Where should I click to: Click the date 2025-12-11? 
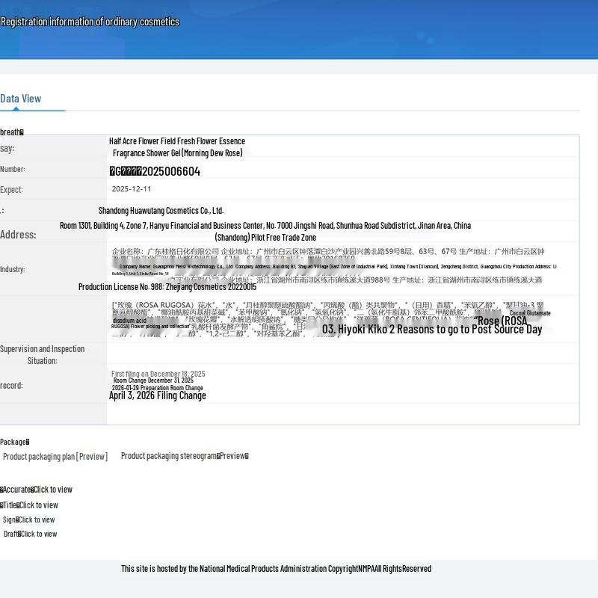point(132,189)
